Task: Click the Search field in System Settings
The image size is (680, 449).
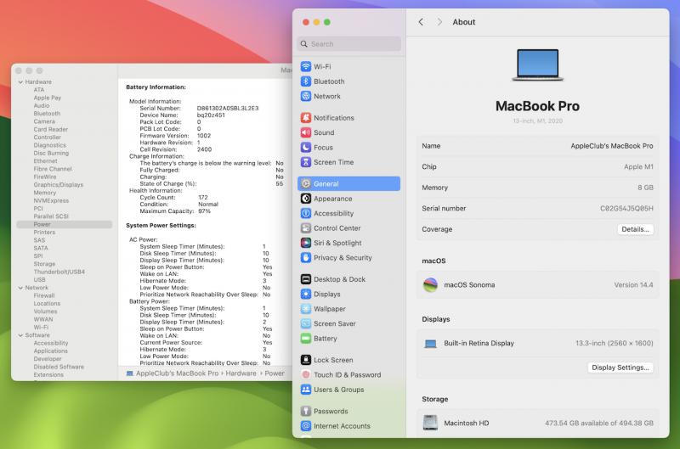Action: (x=349, y=44)
